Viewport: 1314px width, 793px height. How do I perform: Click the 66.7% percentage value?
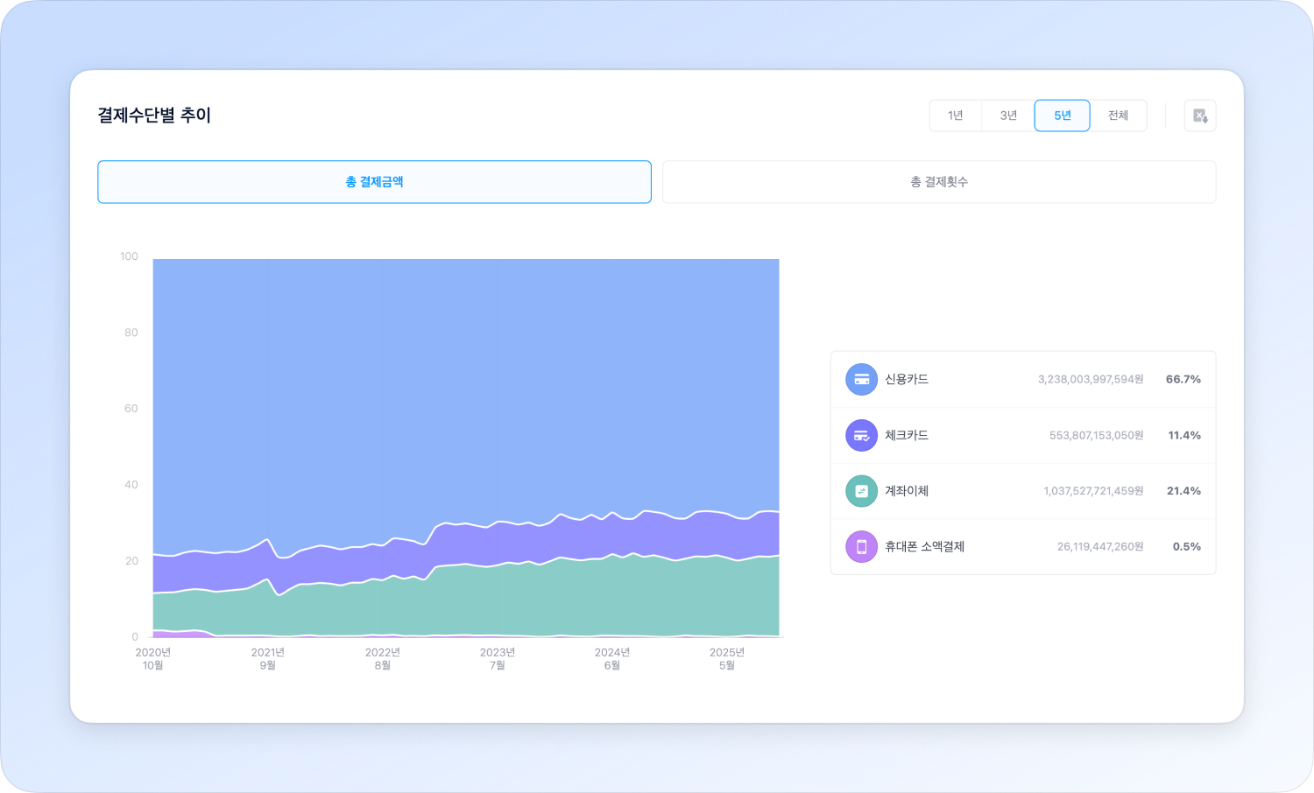point(1183,379)
